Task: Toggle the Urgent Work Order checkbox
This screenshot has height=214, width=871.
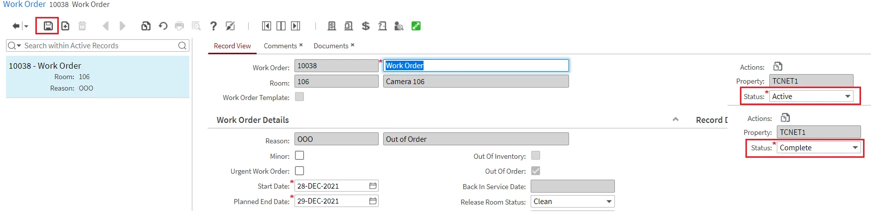Action: tap(299, 171)
